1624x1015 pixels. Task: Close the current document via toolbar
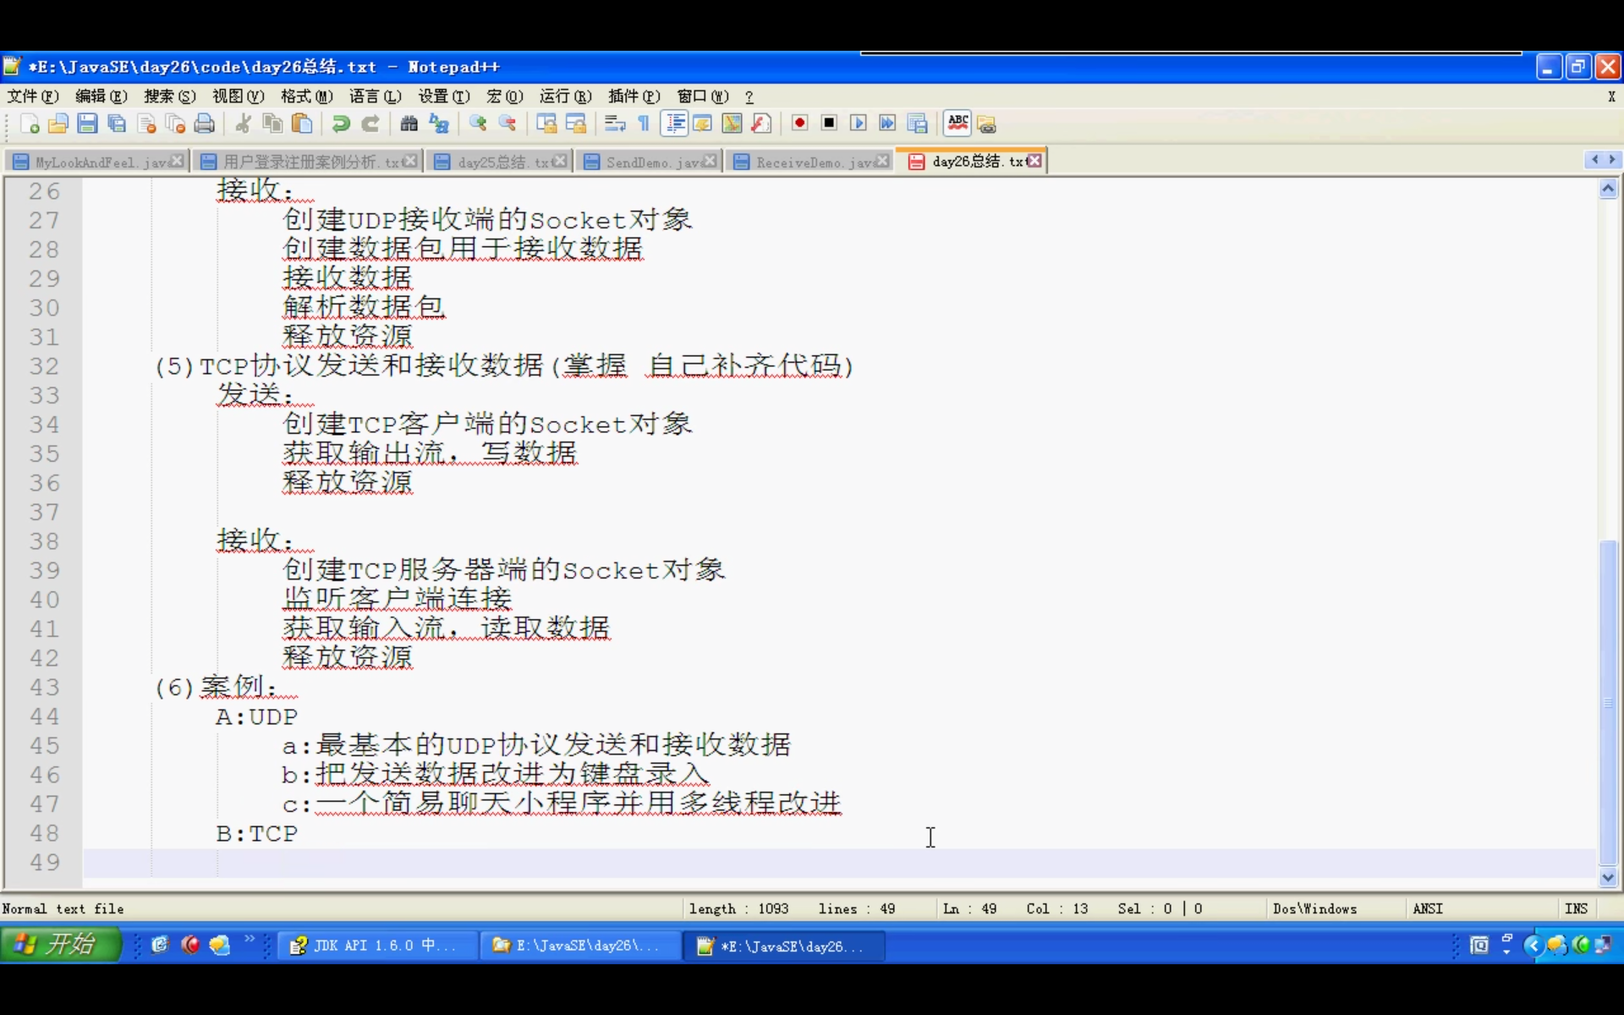[x=146, y=124]
